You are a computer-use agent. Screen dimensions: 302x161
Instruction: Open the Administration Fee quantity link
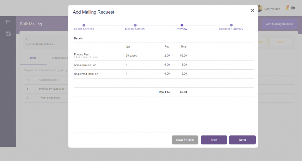(127, 65)
